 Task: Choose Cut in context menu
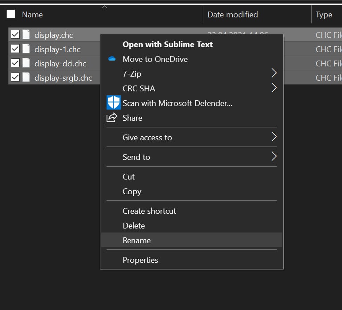[x=192, y=177]
